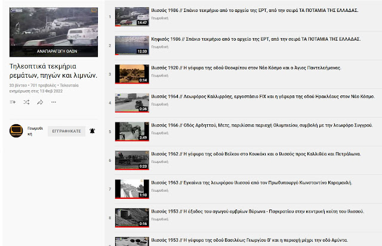Open the three-dot more options menu
The height and width of the screenshot is (246, 382).
54,102
